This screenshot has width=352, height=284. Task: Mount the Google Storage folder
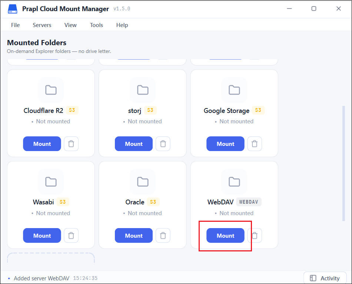pos(225,144)
